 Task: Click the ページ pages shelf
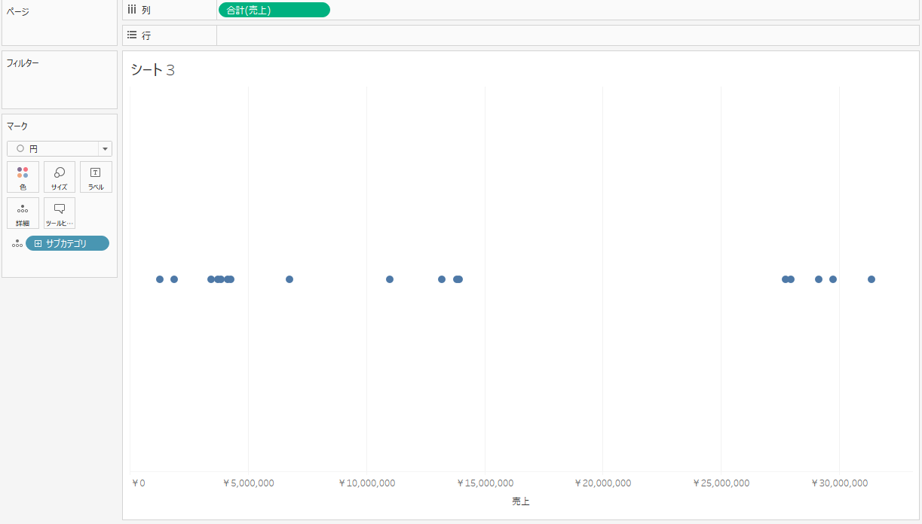tap(59, 26)
